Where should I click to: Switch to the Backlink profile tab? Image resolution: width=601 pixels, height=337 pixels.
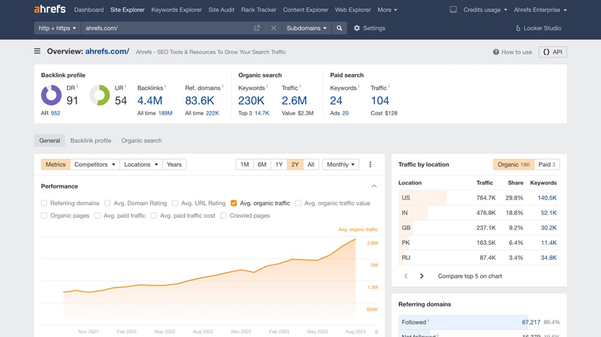click(x=91, y=140)
